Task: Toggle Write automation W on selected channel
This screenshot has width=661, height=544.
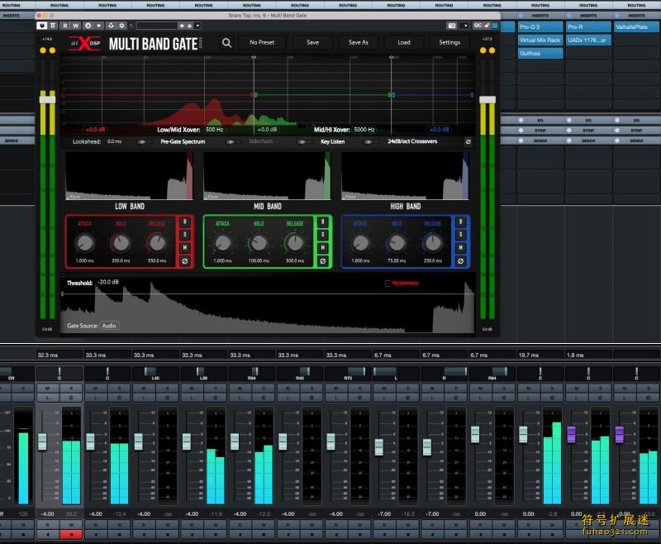Action: pyautogui.click(x=71, y=525)
